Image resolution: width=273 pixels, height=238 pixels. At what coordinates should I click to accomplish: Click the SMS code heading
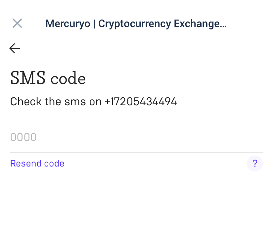(x=48, y=78)
